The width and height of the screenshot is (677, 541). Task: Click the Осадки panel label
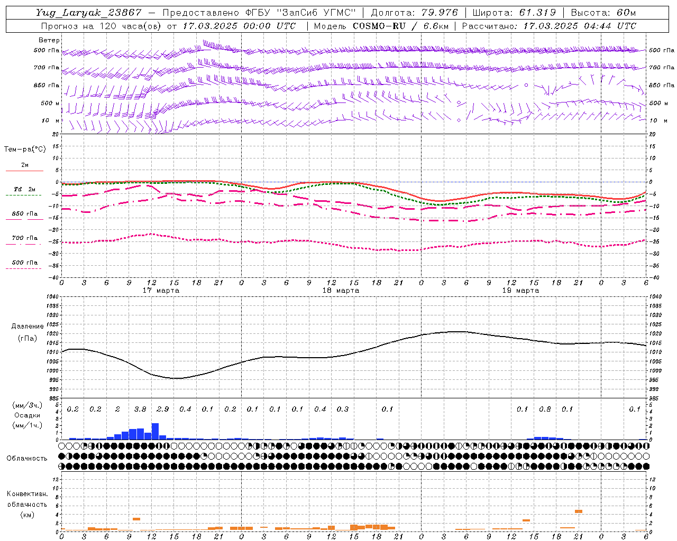[x=28, y=415]
